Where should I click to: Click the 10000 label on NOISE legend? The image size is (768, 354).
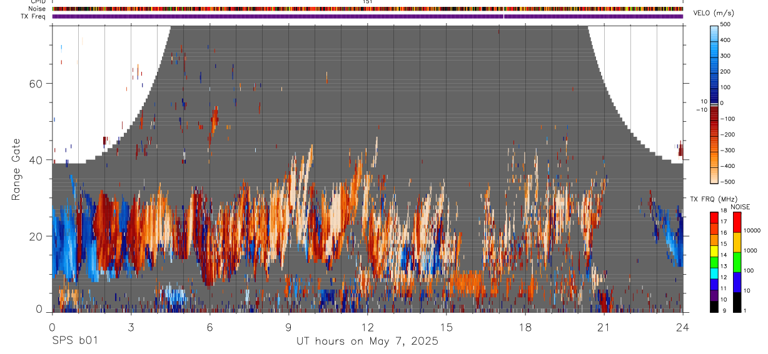pos(752,231)
